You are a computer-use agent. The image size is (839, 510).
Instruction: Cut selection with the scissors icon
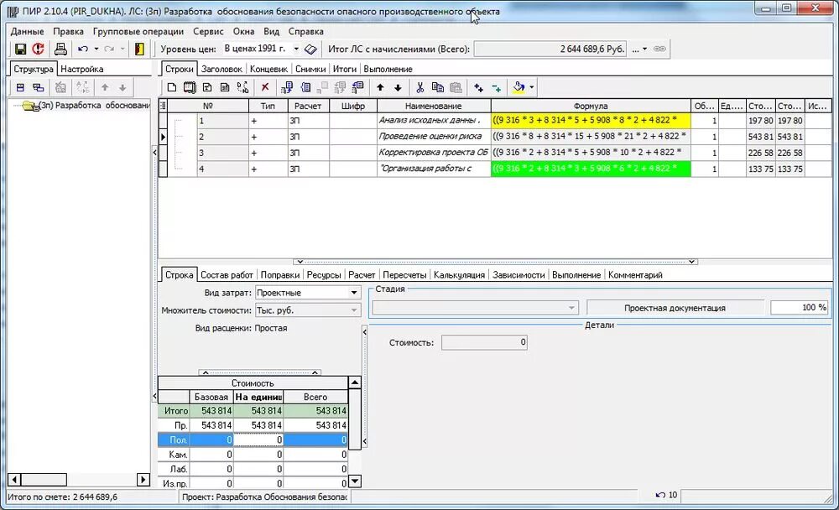[x=420, y=87]
